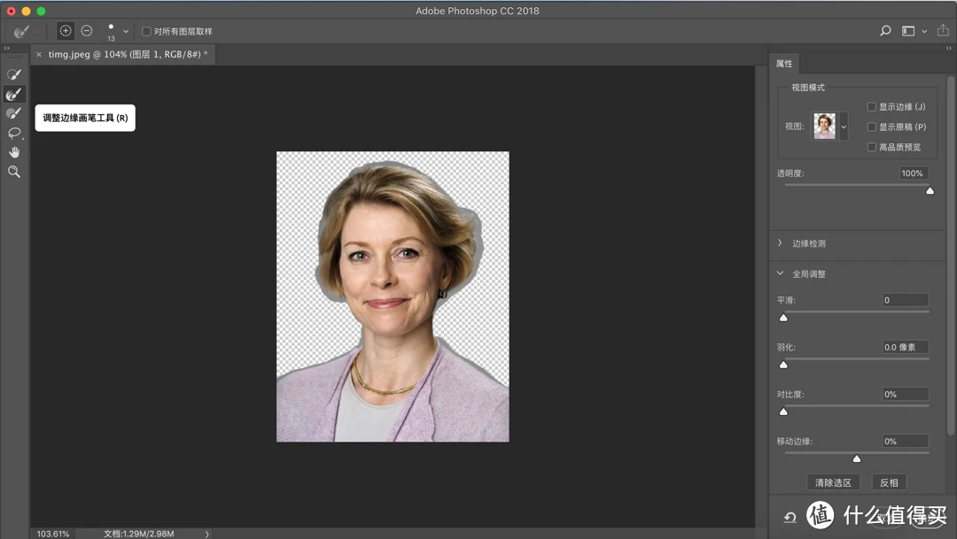Click the properties panel vertical scrollbar
957x539 pixels.
(x=950, y=256)
